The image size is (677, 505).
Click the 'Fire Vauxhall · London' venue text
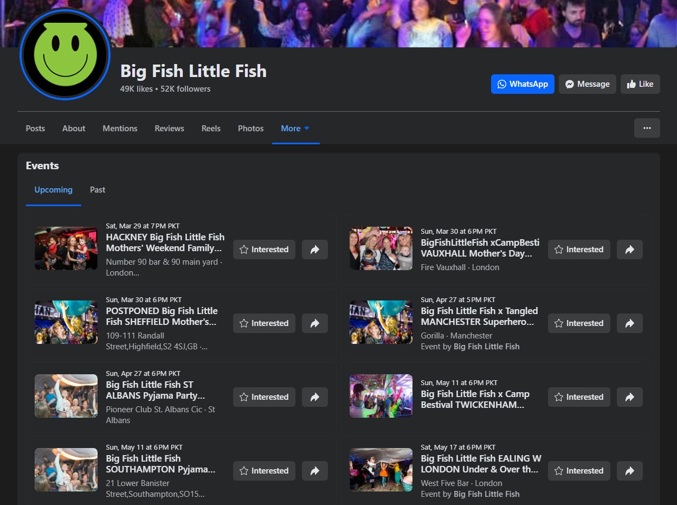tap(460, 267)
